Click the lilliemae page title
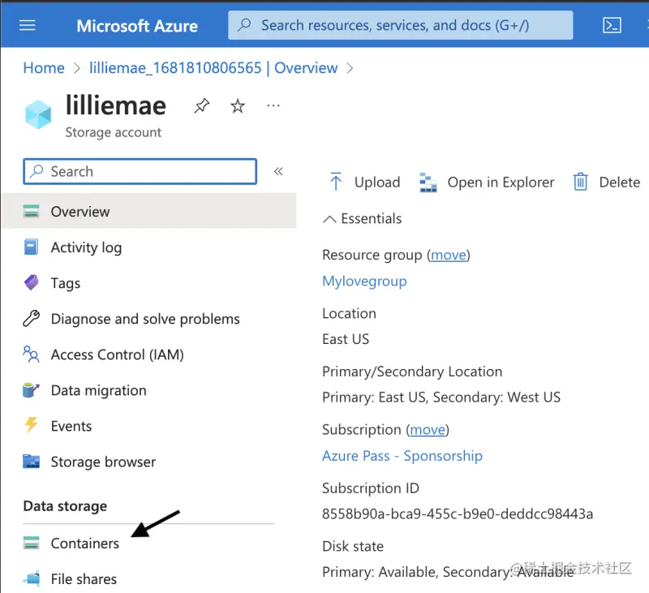 116,105
